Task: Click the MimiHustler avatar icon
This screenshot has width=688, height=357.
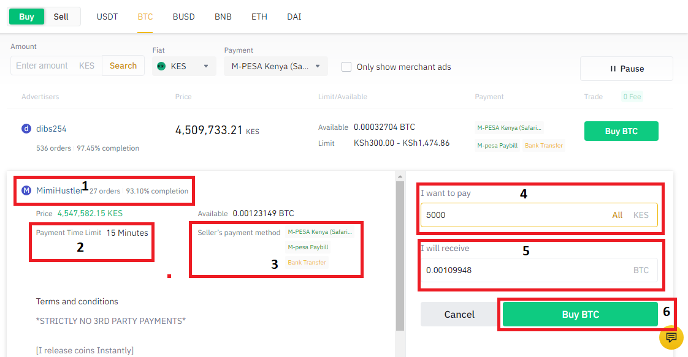Action: tap(26, 190)
